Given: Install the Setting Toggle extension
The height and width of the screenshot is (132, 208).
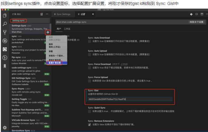Looking at the screenshot, I should (x=47, y=106).
